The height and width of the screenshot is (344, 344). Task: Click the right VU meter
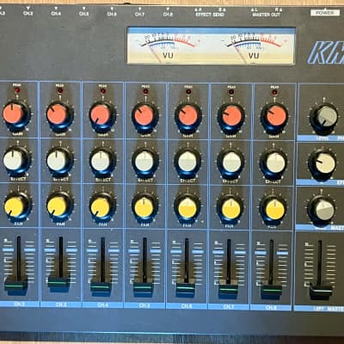coord(254,46)
